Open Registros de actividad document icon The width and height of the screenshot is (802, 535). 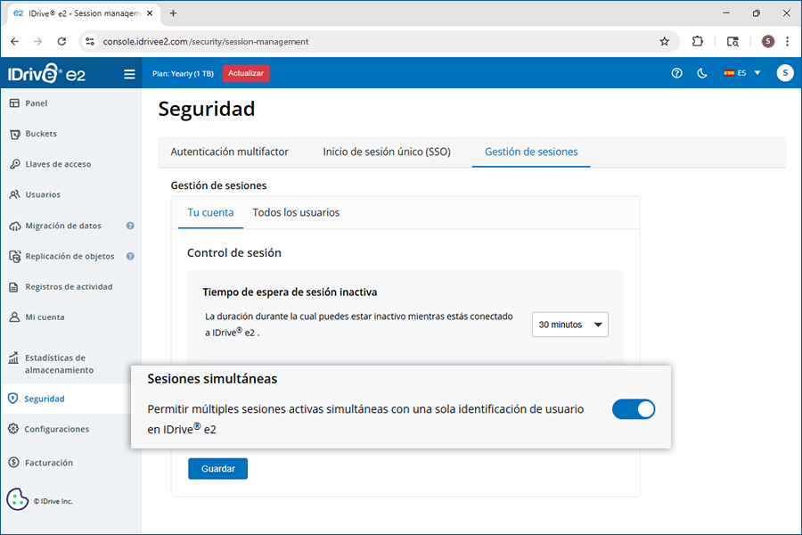13,287
